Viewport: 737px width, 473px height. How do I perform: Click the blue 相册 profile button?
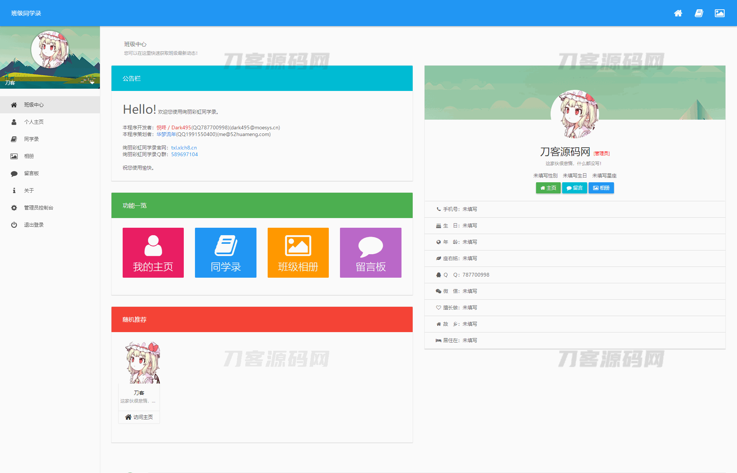(x=601, y=188)
